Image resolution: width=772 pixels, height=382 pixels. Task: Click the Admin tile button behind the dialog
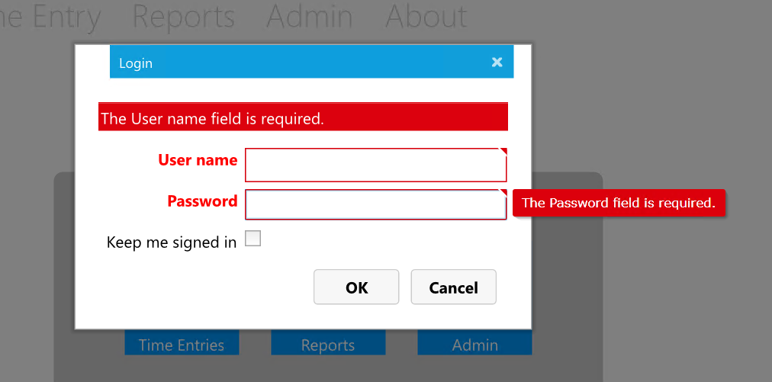[x=474, y=343]
